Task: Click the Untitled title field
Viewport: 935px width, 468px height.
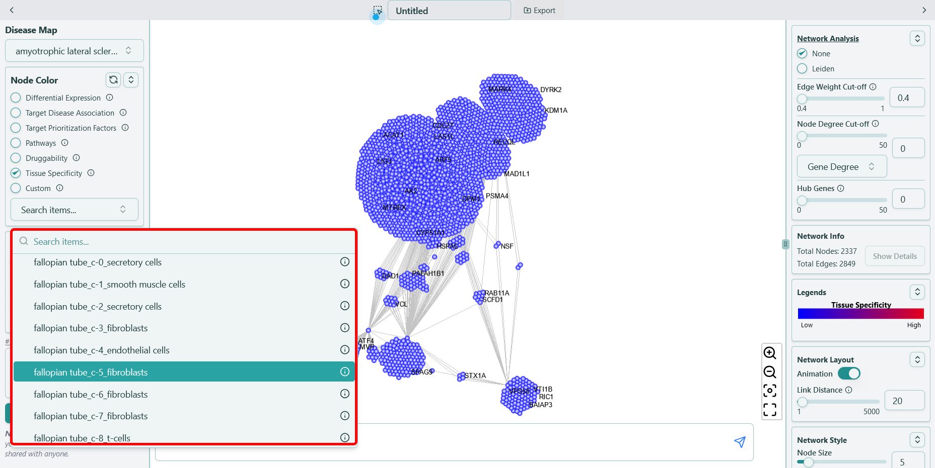Action: point(449,10)
